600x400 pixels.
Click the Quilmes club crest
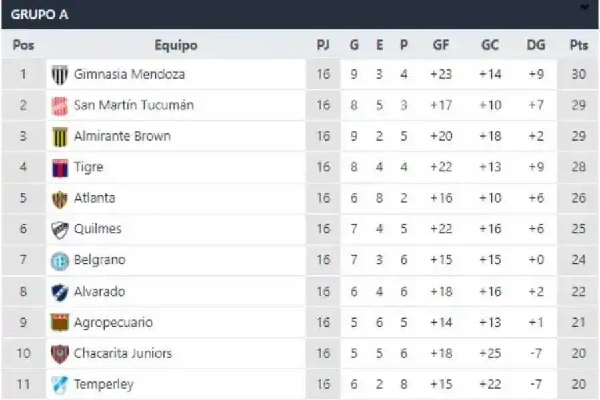(59, 229)
